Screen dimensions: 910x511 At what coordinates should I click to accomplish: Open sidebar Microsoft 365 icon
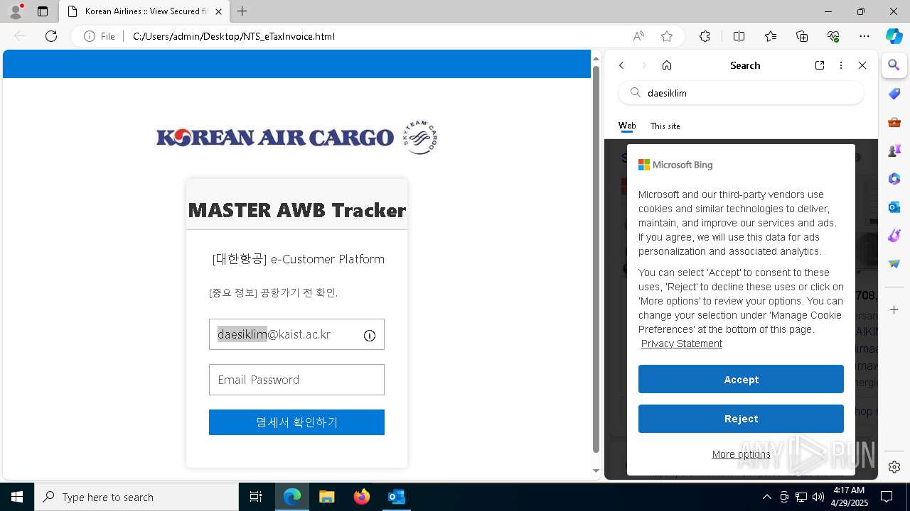[894, 179]
